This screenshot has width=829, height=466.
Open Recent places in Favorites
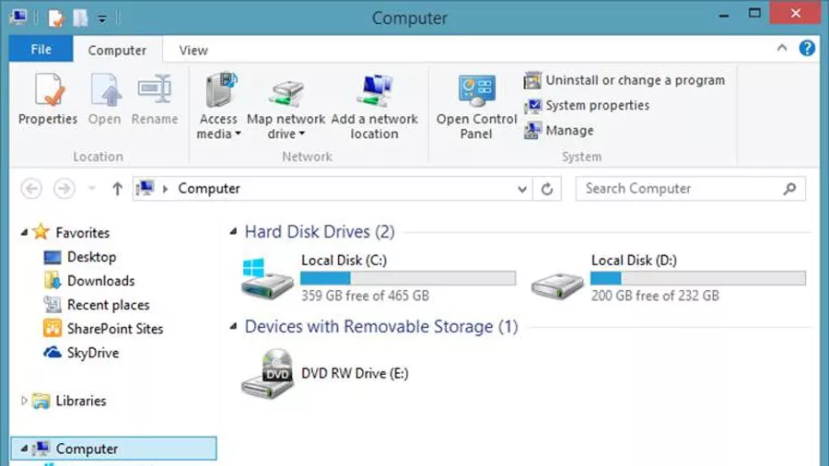coord(109,305)
